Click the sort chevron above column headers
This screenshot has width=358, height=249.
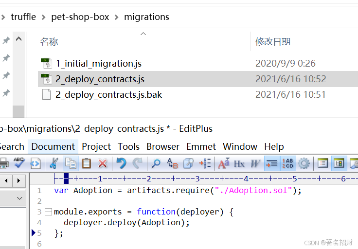click(x=143, y=34)
